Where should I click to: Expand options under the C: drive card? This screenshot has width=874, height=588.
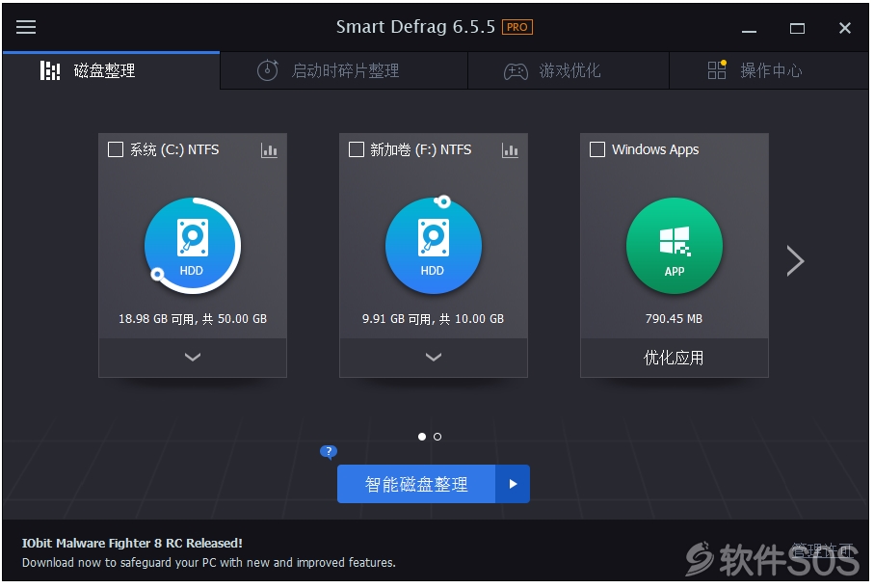[x=193, y=358]
